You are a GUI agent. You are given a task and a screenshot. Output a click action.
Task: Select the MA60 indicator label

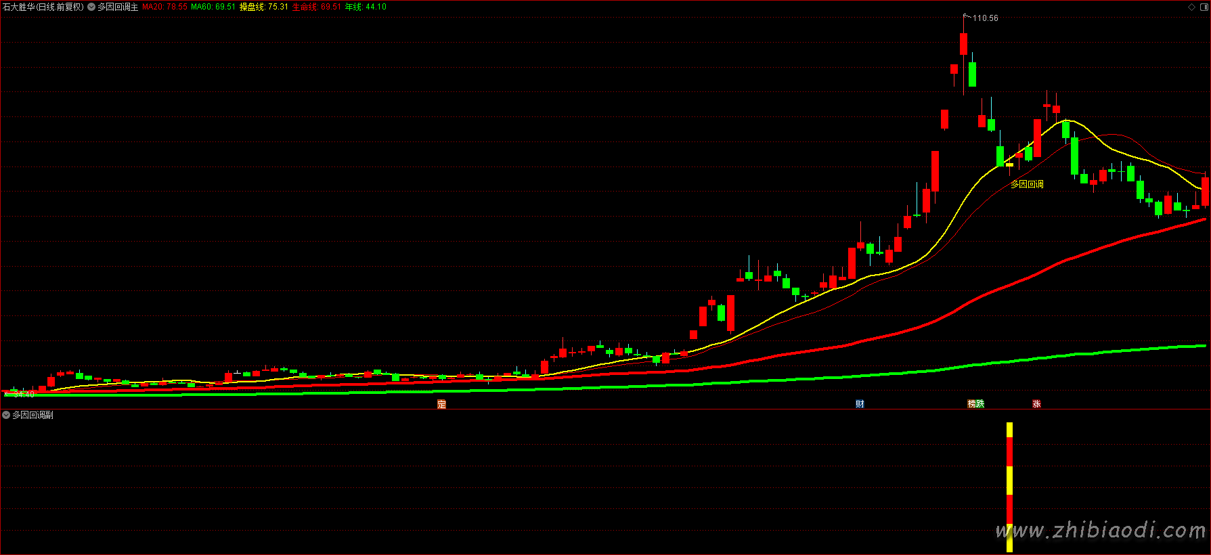point(213,7)
